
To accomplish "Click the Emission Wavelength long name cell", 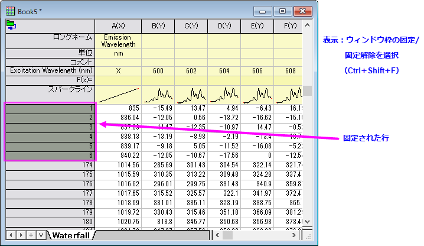I will [x=118, y=41].
